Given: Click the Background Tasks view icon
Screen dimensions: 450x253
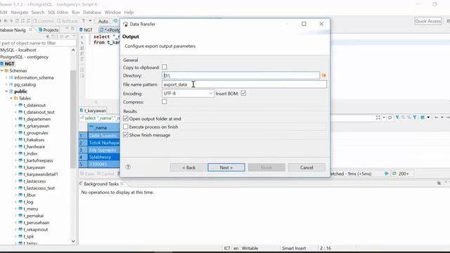Looking at the screenshot, I should [81, 183].
